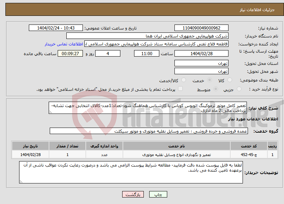Click the نام خدمت column header

(x=177, y=146)
